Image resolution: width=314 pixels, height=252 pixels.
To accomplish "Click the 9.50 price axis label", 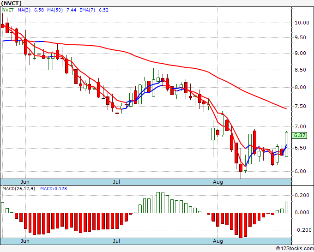I will [301, 38].
